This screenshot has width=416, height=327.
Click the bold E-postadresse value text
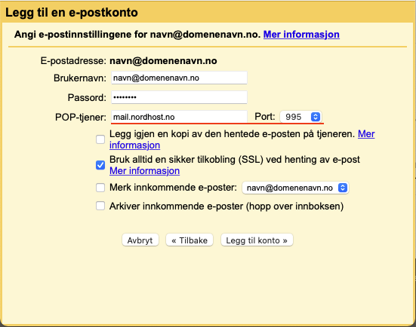pos(163,61)
